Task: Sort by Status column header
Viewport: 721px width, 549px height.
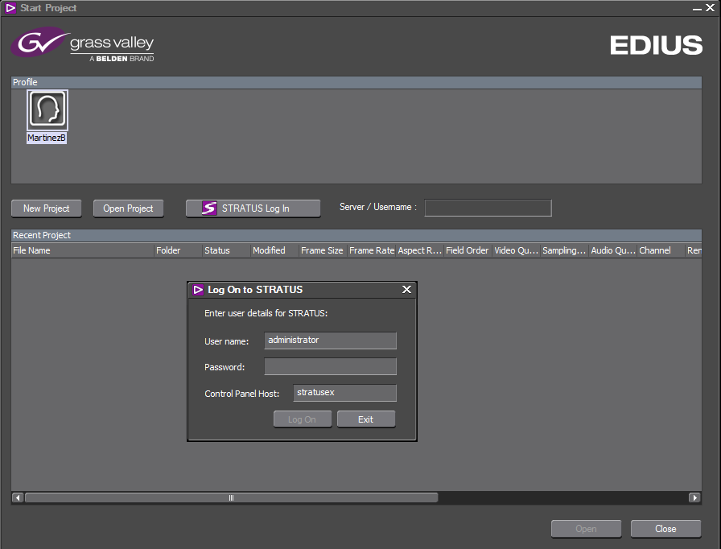Action: coord(226,250)
